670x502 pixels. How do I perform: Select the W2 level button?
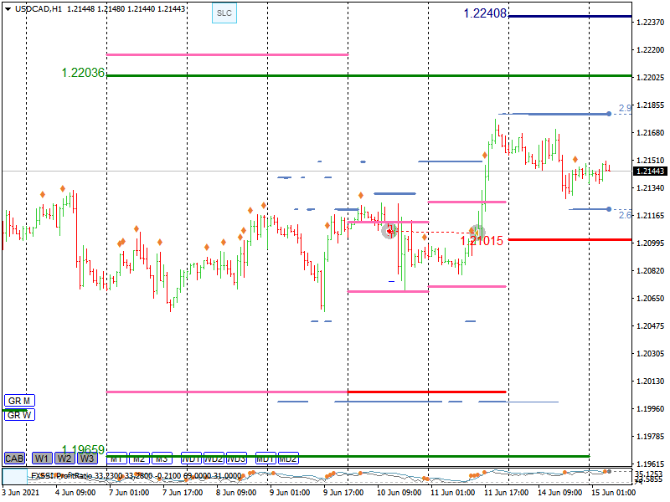64,458
